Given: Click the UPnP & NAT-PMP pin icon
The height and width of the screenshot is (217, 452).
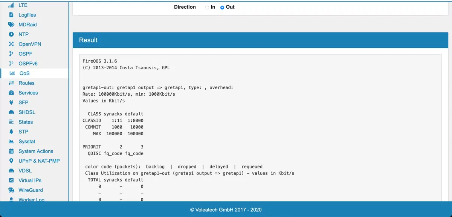Looking at the screenshot, I should [11, 161].
